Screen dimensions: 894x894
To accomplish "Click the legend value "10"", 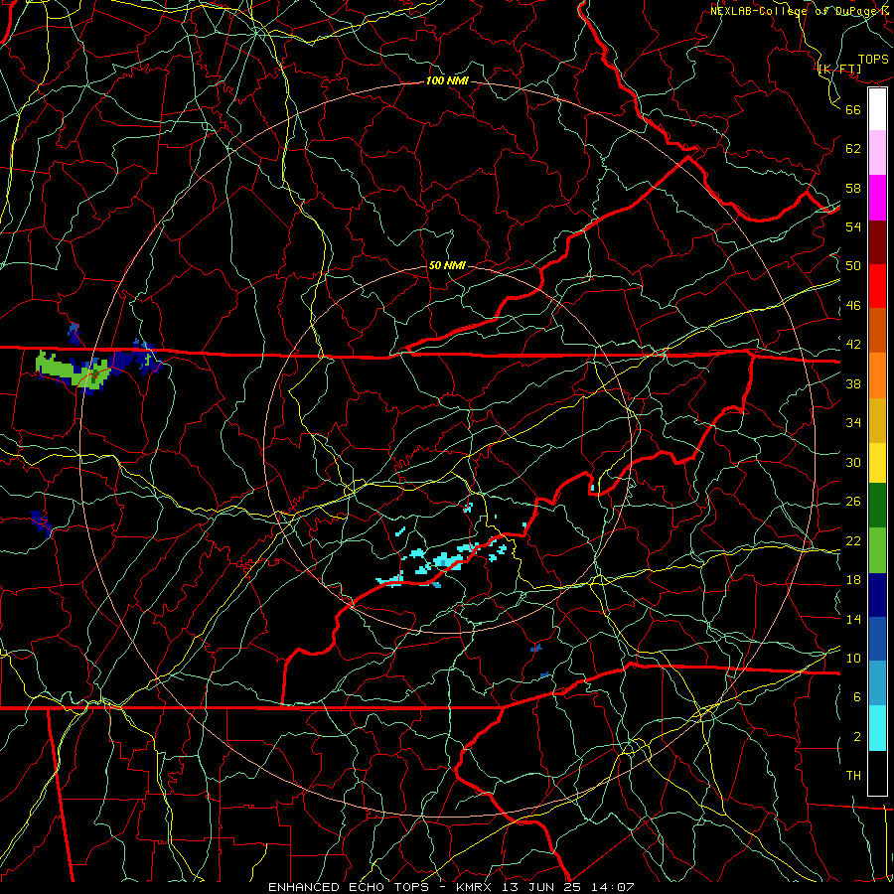I will coord(853,658).
